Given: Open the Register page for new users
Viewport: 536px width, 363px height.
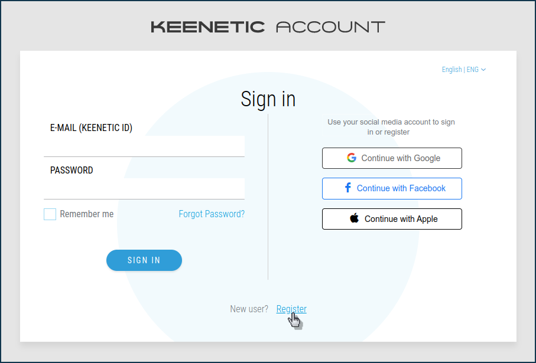Looking at the screenshot, I should pos(291,309).
